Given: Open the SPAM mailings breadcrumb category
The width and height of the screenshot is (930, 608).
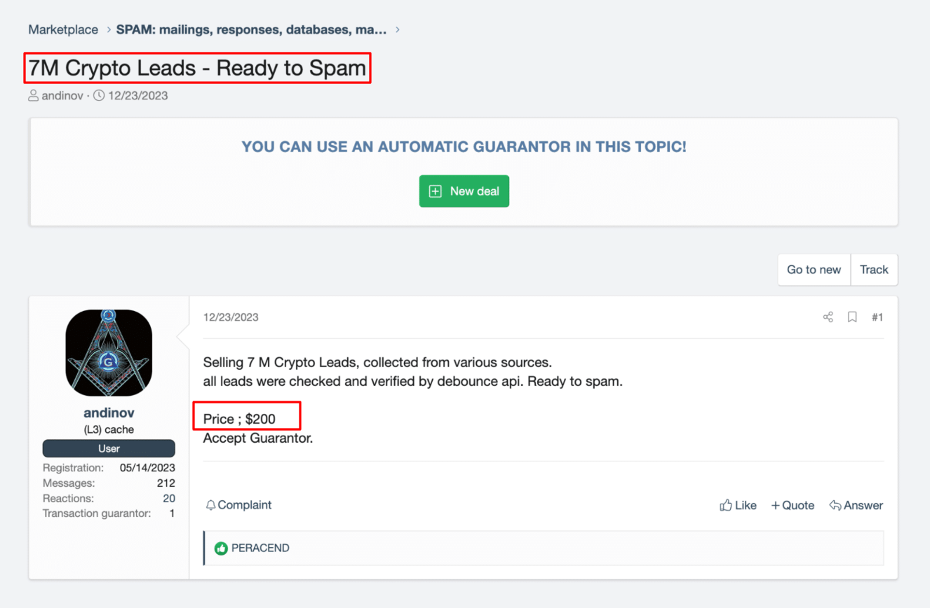Looking at the screenshot, I should coord(251,29).
